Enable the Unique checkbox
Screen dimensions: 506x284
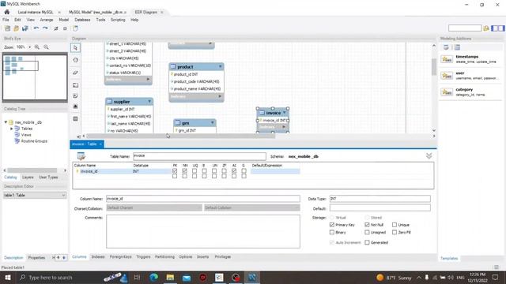point(395,225)
